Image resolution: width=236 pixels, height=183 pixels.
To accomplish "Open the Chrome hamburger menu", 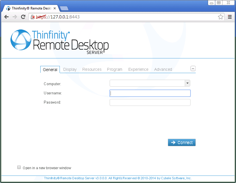I will point(230,17).
